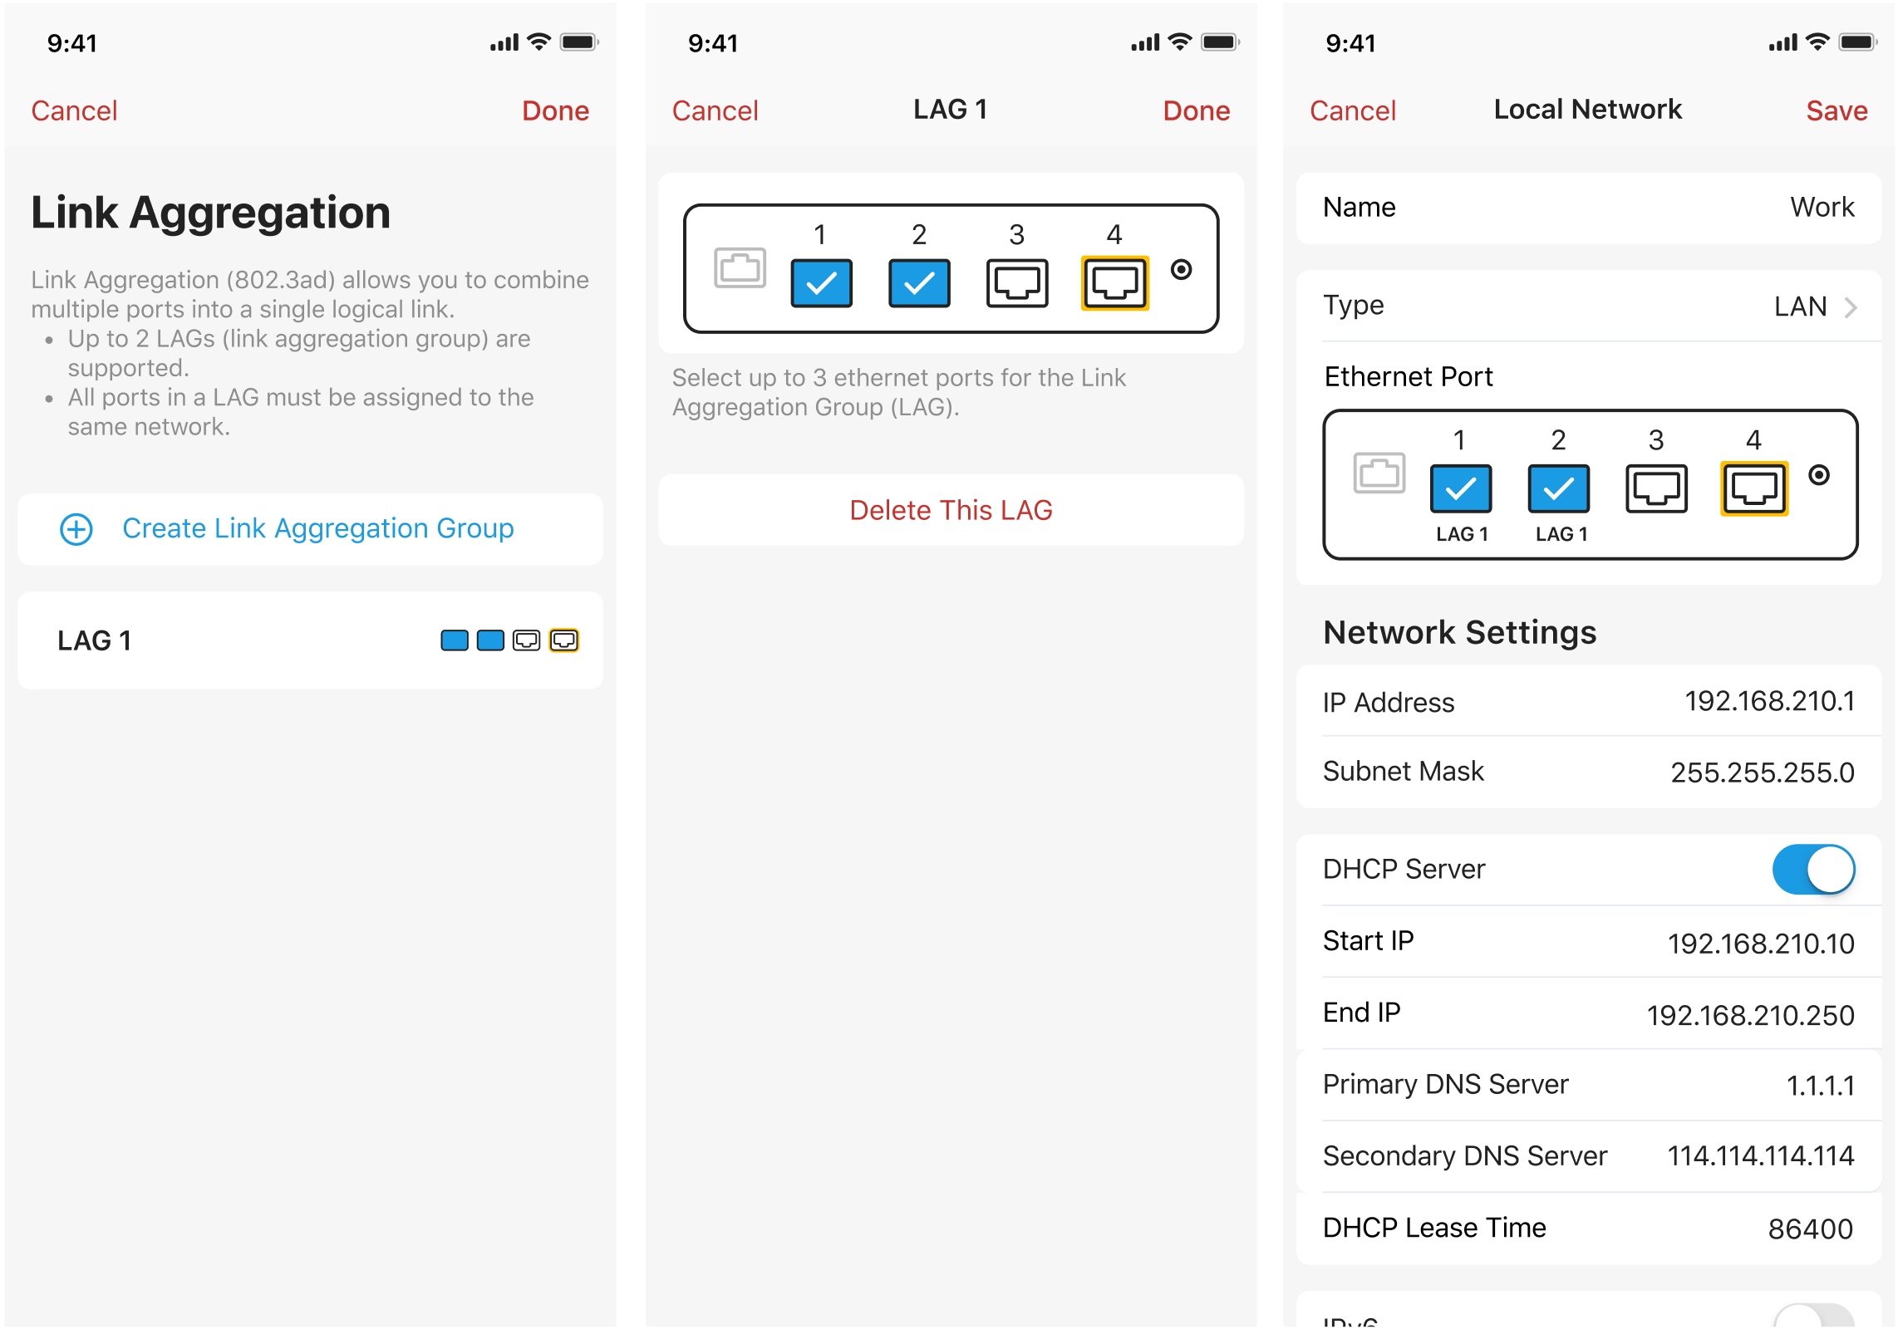The image size is (1898, 1334).
Task: Click 'Select up to 3 ethernet ports' hint text
Action: click(x=898, y=392)
